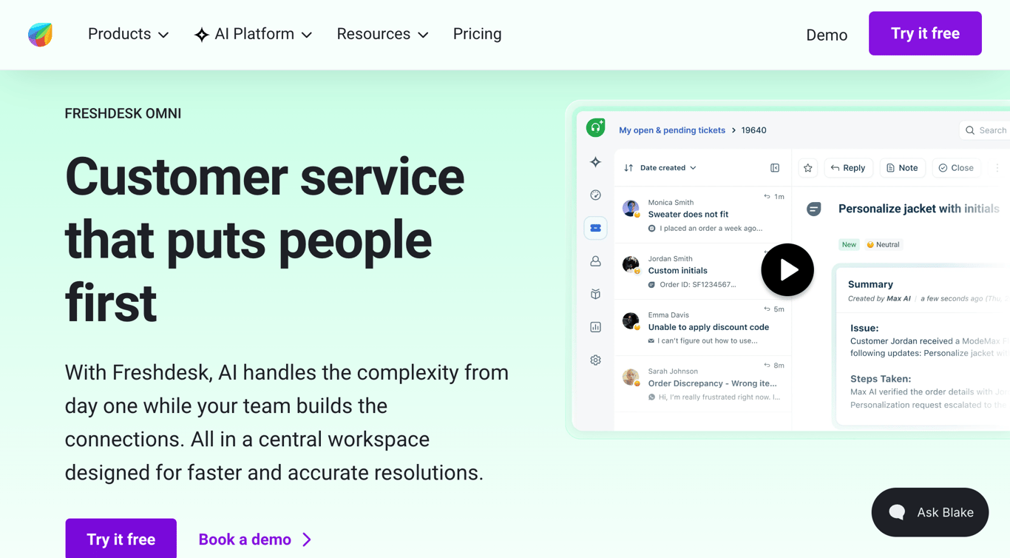Click the New status tag
Image resolution: width=1010 pixels, height=558 pixels.
point(849,244)
